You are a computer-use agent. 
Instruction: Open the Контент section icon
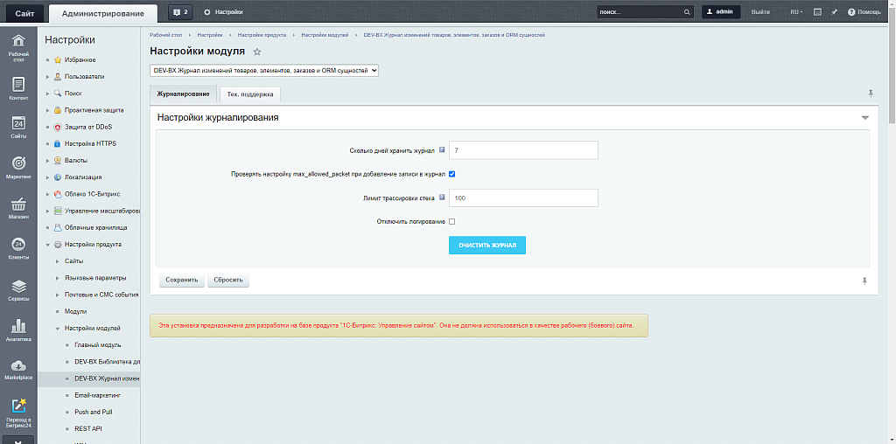coord(18,87)
